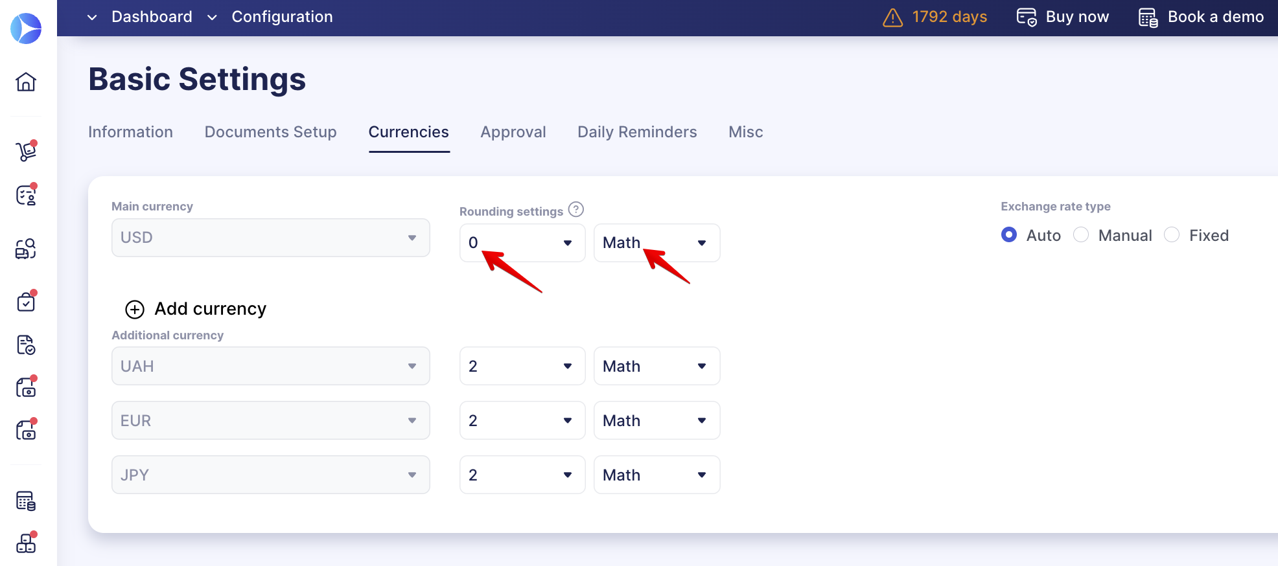Select the Auto exchange rate type
The image size is (1278, 566).
point(1009,234)
